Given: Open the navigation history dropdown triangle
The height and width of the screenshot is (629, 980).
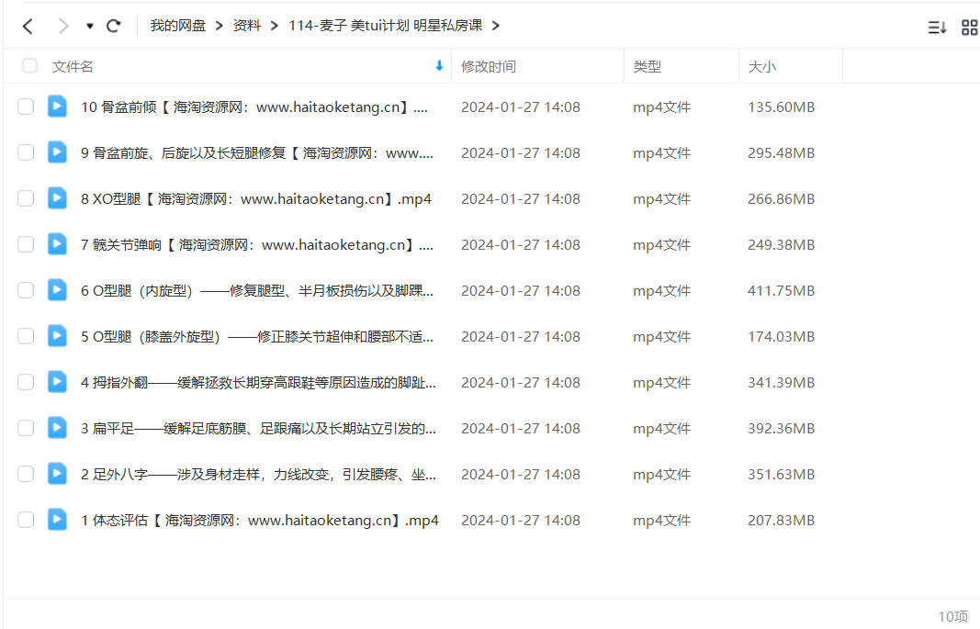Looking at the screenshot, I should coord(90,27).
